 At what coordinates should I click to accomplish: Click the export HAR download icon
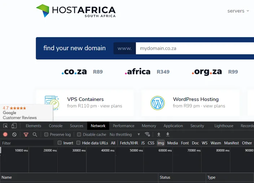point(168,134)
